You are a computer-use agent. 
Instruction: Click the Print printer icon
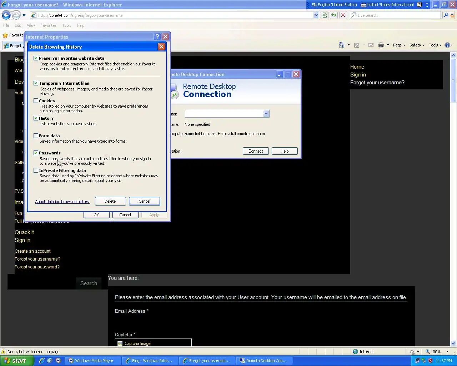click(x=381, y=45)
